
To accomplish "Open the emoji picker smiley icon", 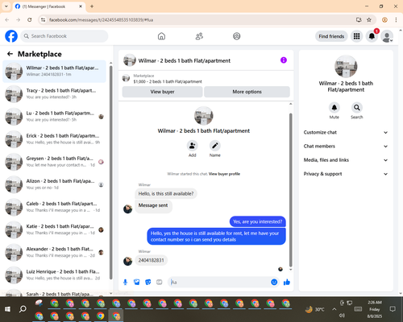I will [x=274, y=282].
